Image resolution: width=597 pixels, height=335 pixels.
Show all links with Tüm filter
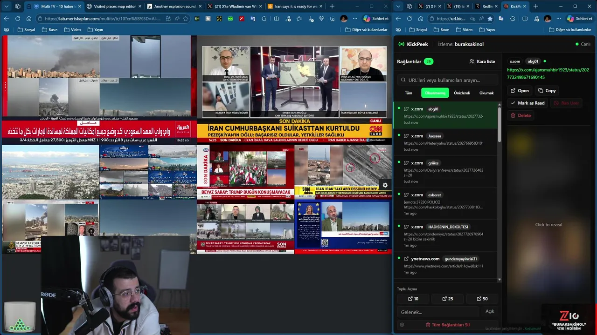409,93
